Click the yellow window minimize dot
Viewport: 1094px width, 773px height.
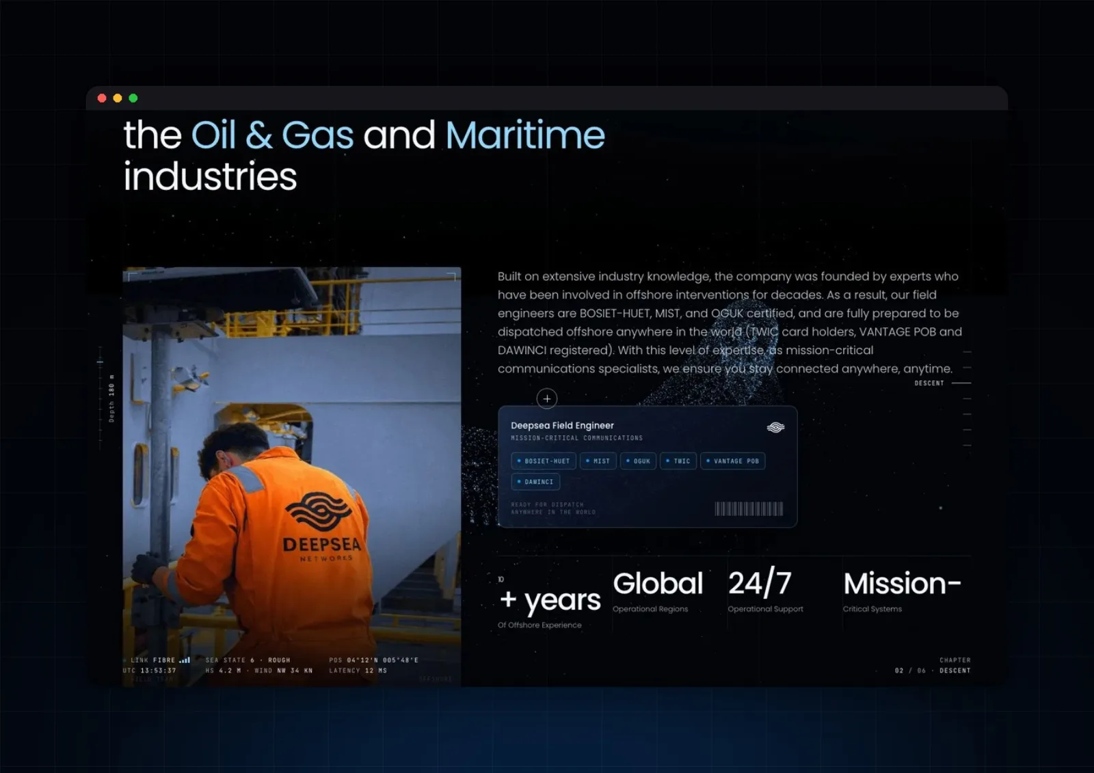pyautogui.click(x=118, y=98)
